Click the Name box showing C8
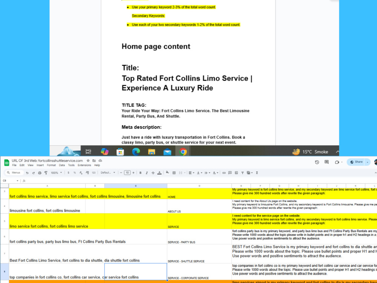Viewport: 377px width, 283px height. click(10, 181)
